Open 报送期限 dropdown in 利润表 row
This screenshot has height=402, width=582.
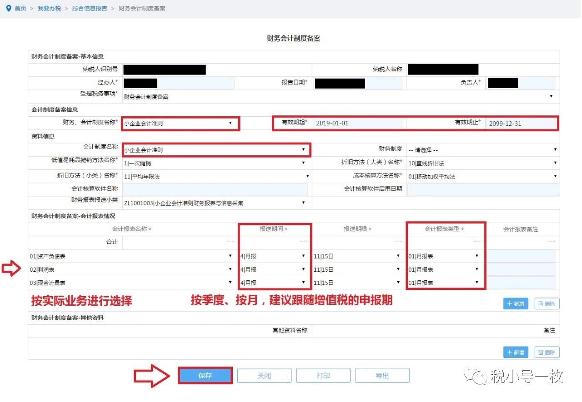(357, 269)
